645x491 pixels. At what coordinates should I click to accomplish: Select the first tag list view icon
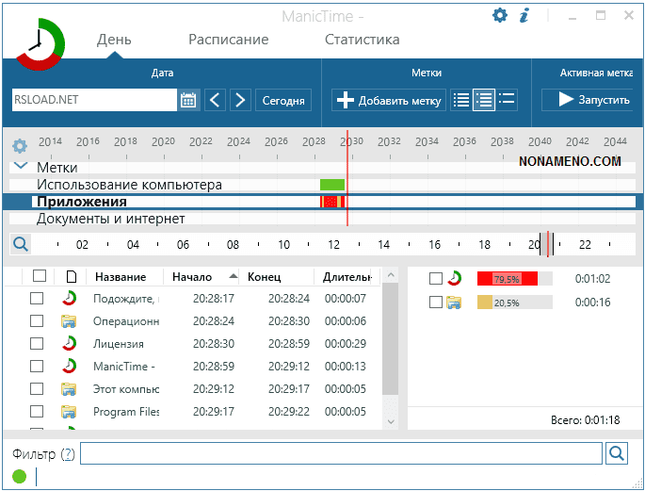(460, 100)
